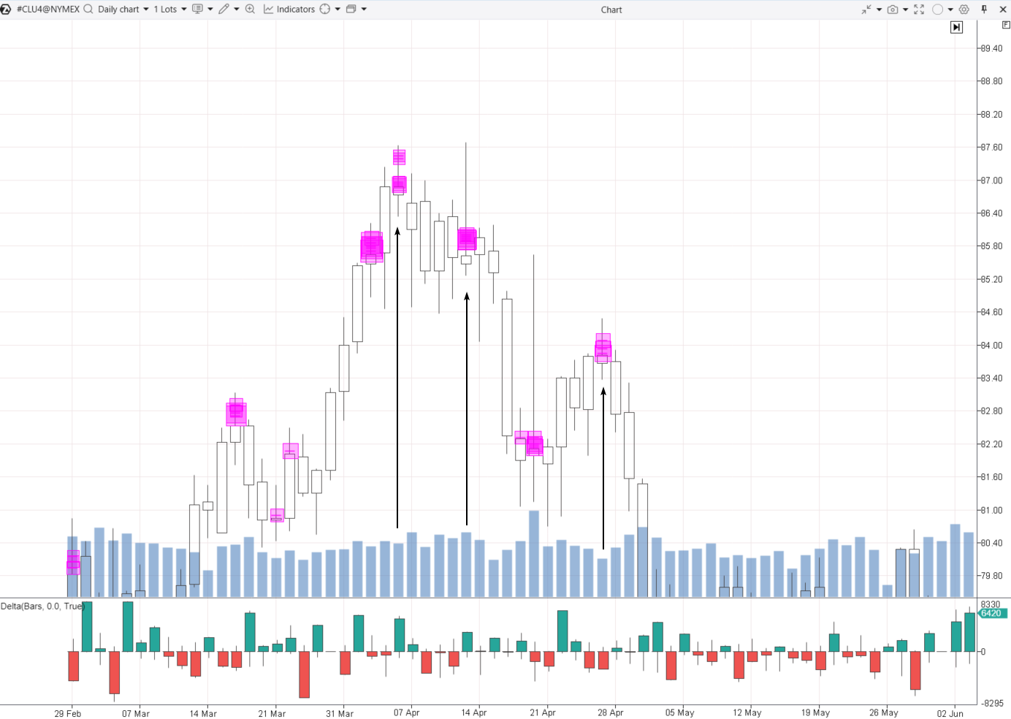Take a chart screenshot with camera icon

892,9
